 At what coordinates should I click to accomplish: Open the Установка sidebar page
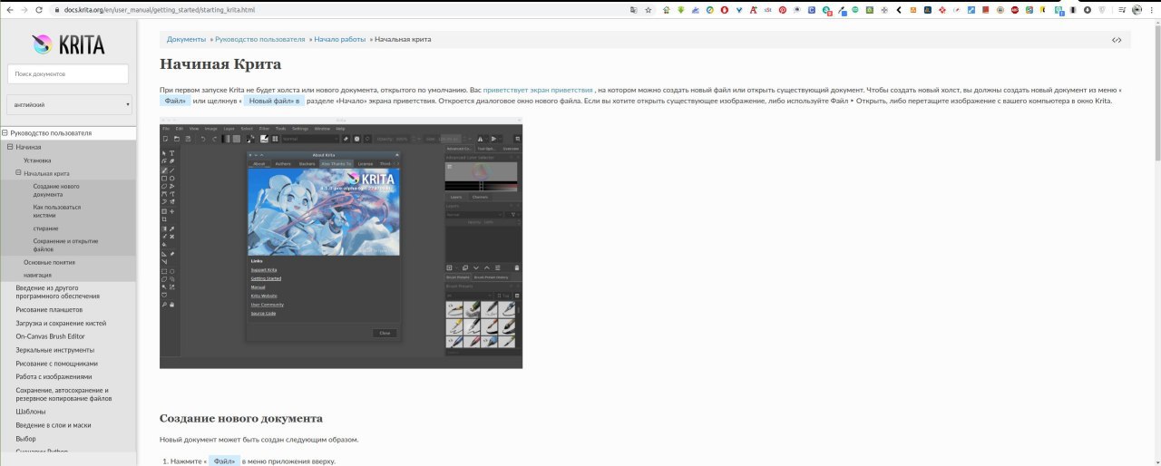click(37, 160)
